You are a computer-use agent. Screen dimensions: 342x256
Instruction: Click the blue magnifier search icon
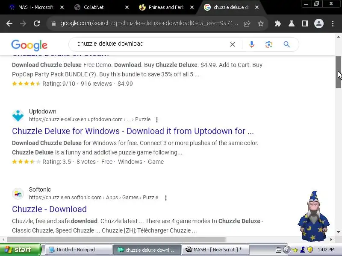pos(286,44)
